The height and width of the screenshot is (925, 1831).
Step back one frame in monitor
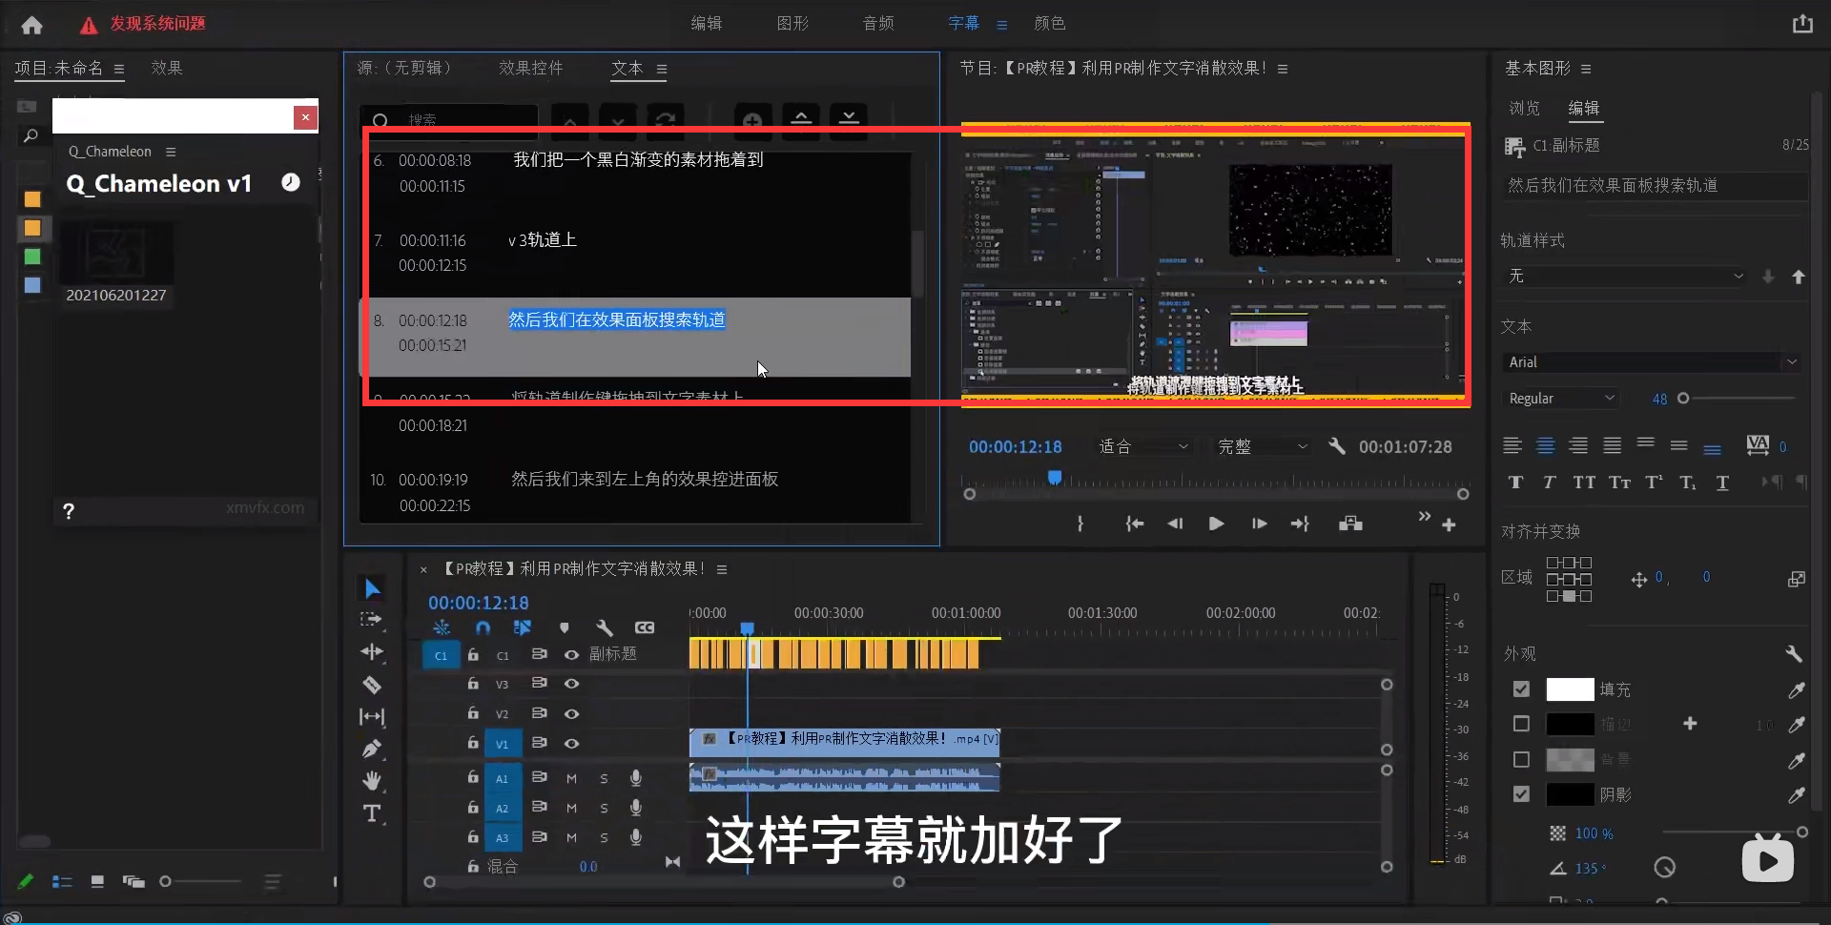click(x=1175, y=524)
